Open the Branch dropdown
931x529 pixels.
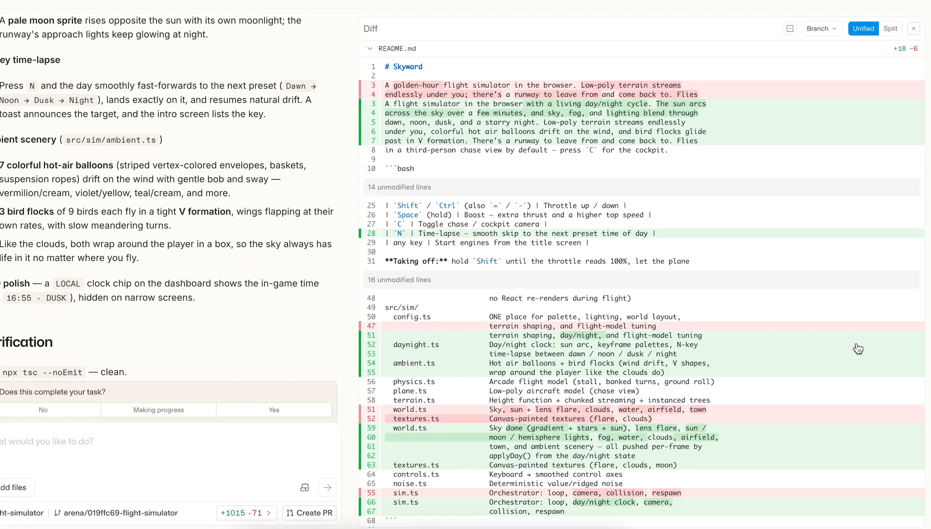click(x=821, y=29)
